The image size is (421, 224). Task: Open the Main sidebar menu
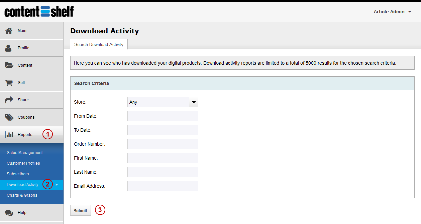pos(32,31)
